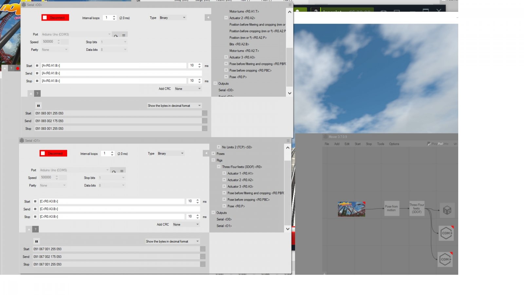Open the Type Binary dropdown in Serial O0

tap(173, 18)
